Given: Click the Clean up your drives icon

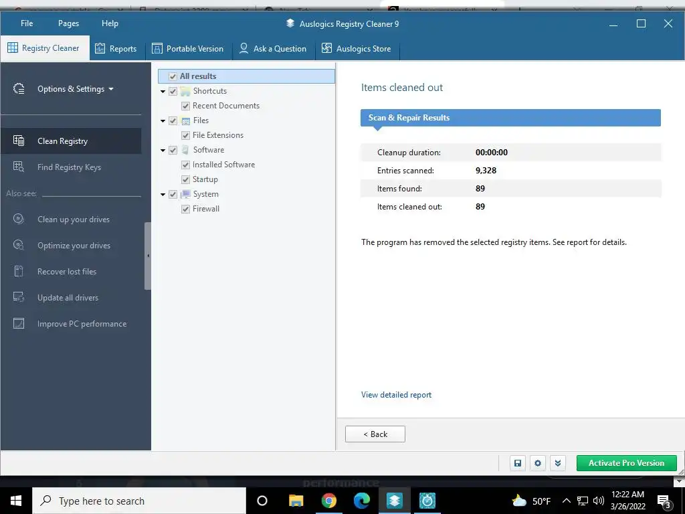Looking at the screenshot, I should point(19,219).
